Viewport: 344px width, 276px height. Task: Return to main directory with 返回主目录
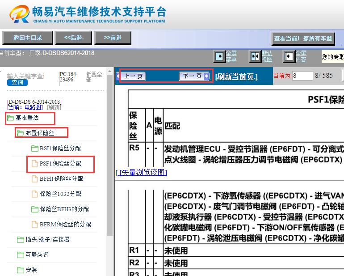pos(27,38)
